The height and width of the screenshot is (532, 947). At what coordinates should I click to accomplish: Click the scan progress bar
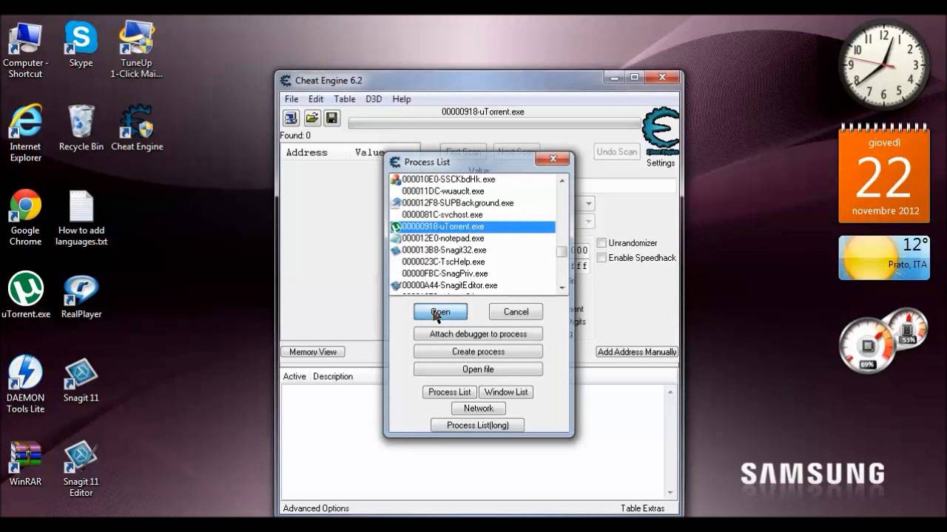point(494,123)
